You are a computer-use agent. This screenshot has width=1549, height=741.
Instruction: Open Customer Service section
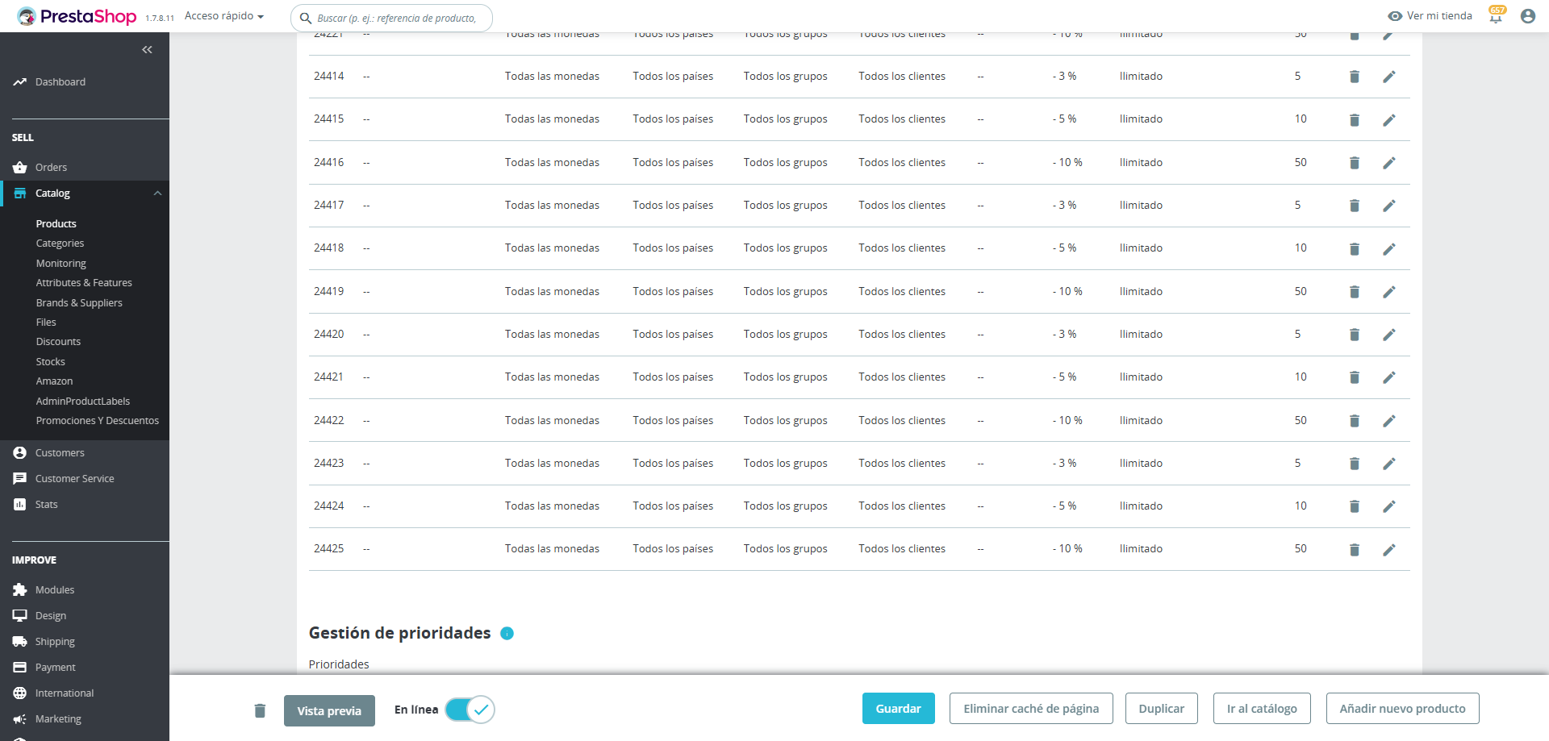[x=75, y=479]
